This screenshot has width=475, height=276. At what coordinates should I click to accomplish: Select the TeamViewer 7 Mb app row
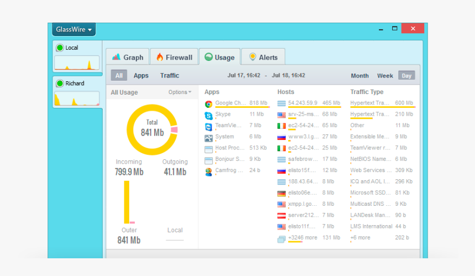pos(237,126)
